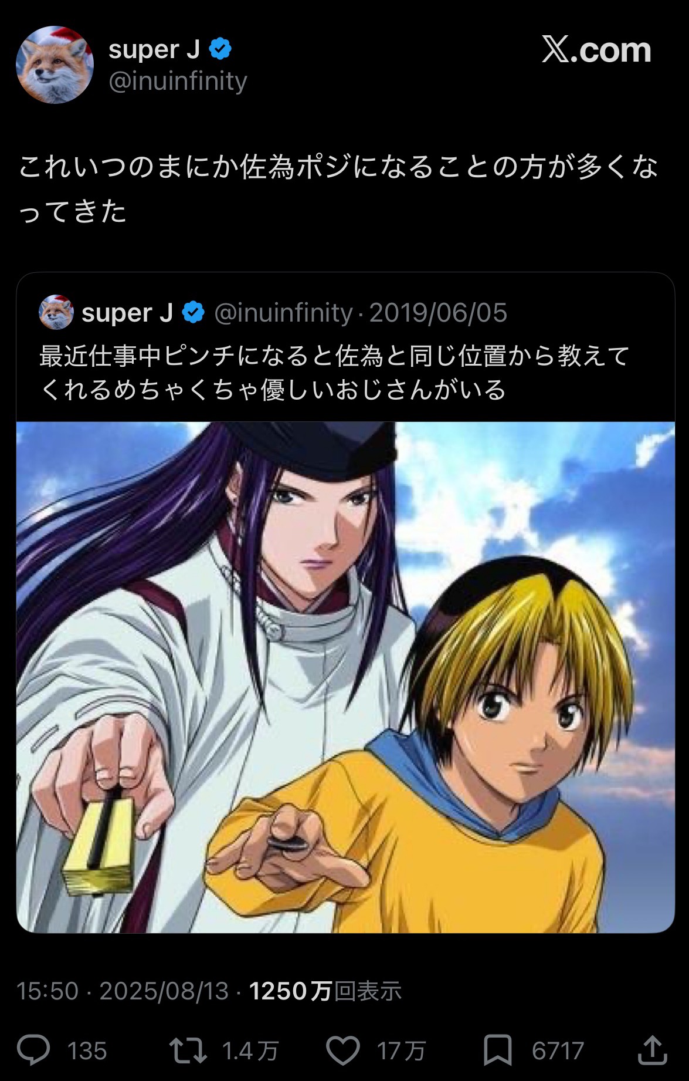Click the 17万 likes count
Image resolution: width=689 pixels, height=1081 pixels.
[401, 1051]
